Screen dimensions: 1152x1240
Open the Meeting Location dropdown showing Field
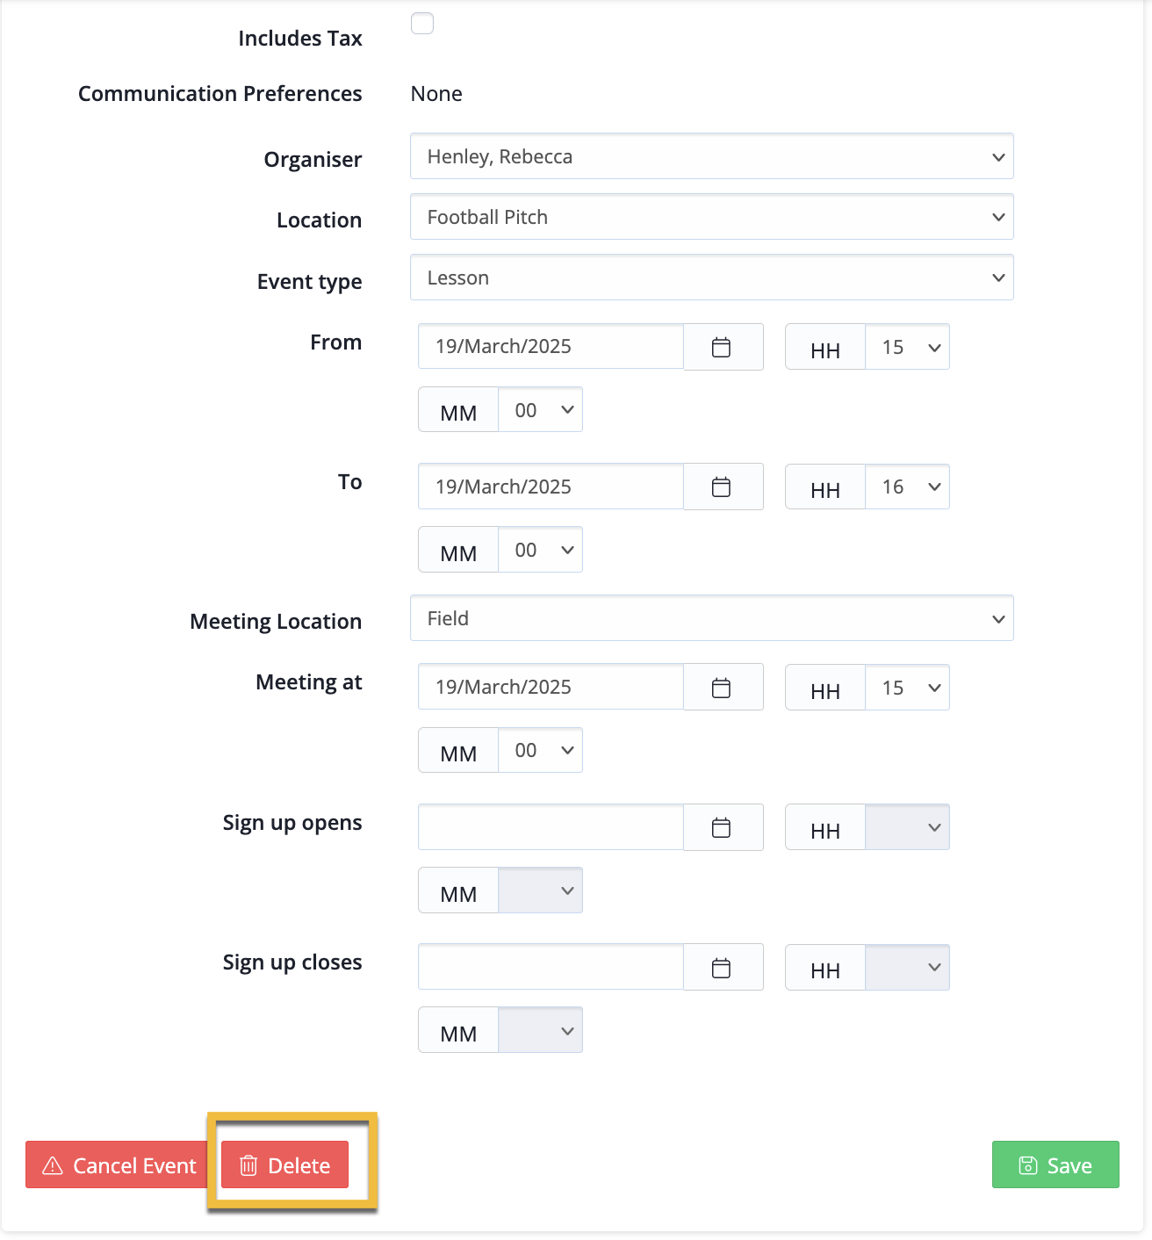click(711, 618)
